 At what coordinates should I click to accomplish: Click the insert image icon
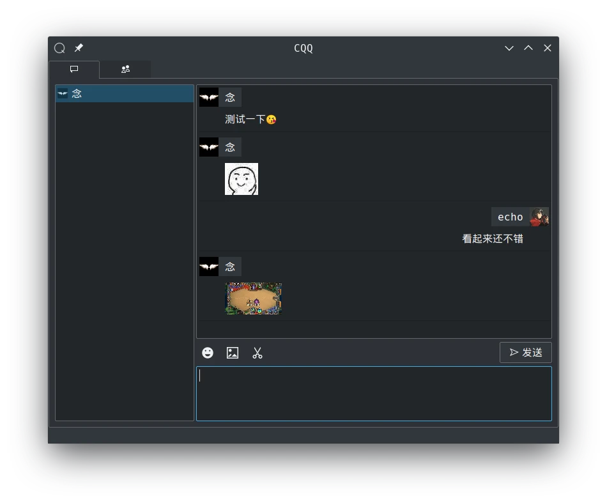coord(233,353)
